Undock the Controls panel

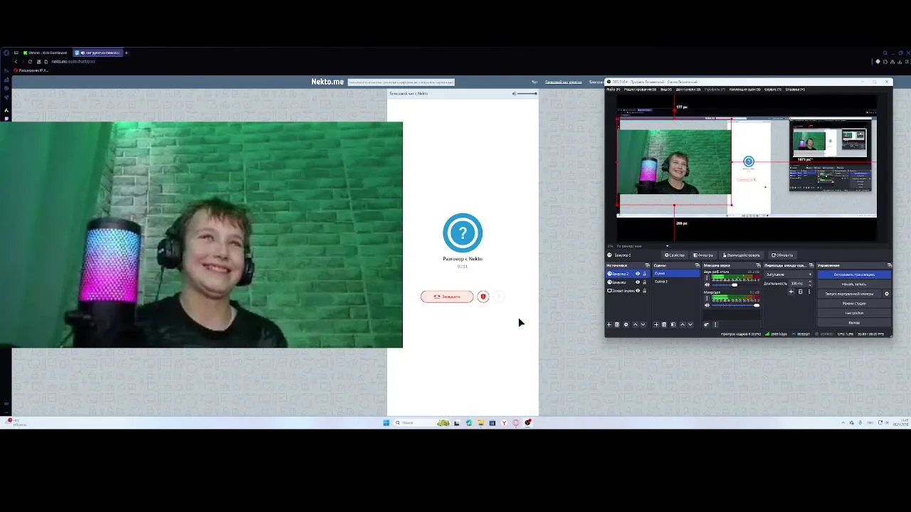890,265
